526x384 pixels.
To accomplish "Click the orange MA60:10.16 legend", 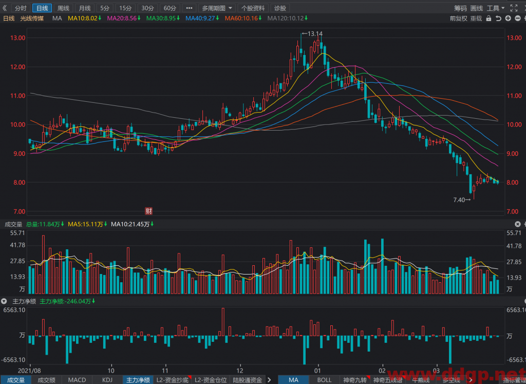I will tap(243, 18).
